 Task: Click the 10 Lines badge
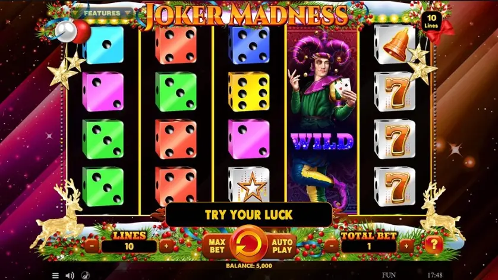click(431, 21)
